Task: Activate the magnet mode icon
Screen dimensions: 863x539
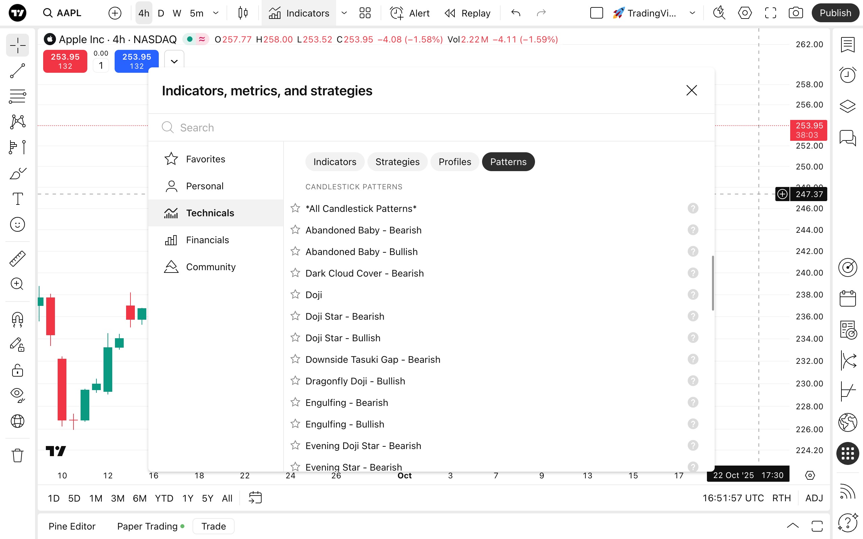Action: tap(17, 319)
